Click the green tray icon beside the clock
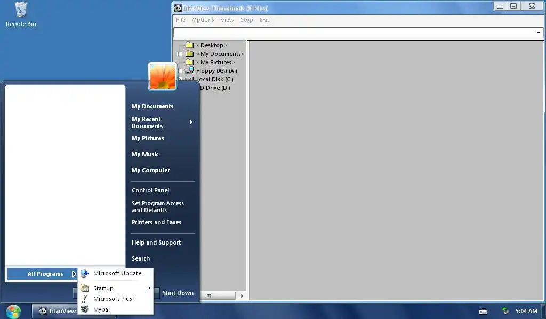The width and height of the screenshot is (546, 319). 505,311
